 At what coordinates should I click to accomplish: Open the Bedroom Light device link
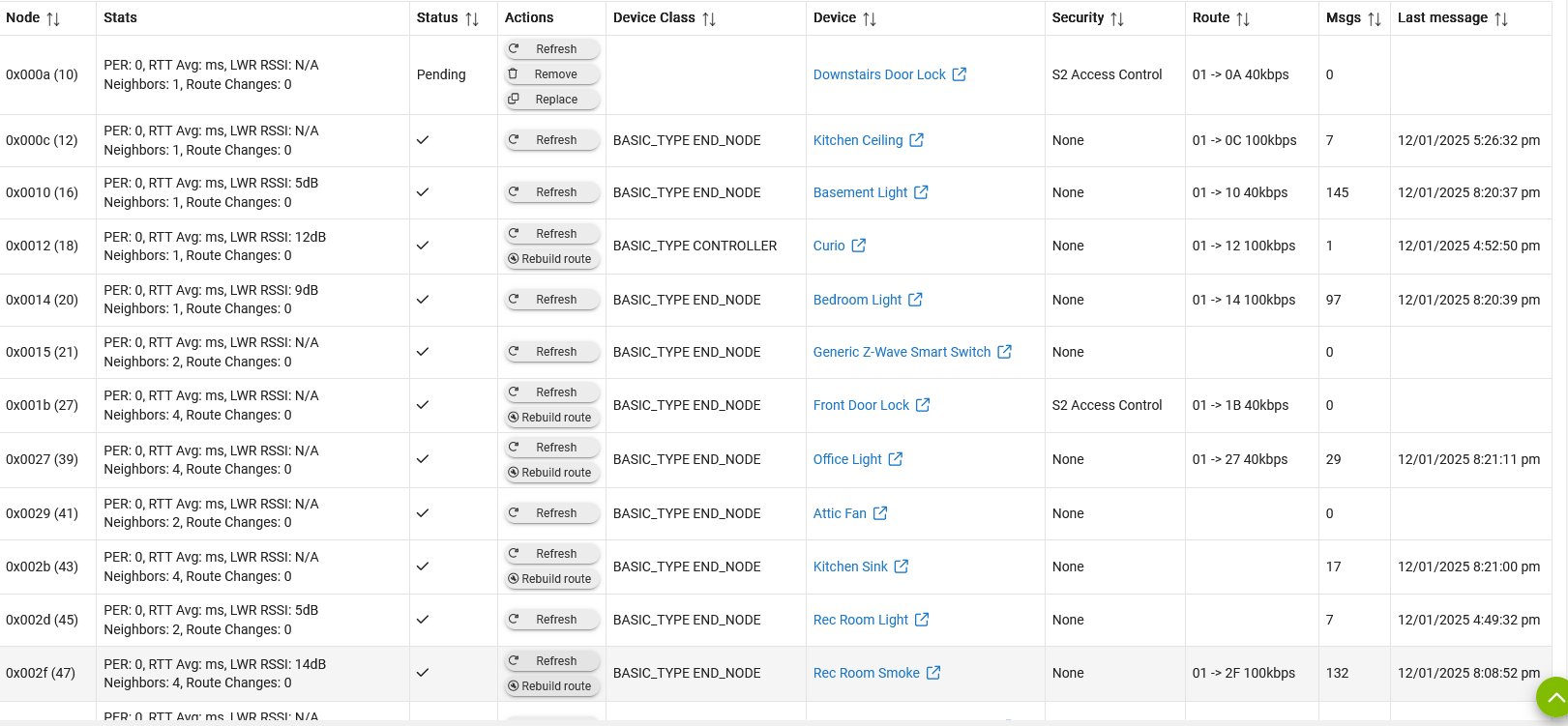(x=857, y=300)
